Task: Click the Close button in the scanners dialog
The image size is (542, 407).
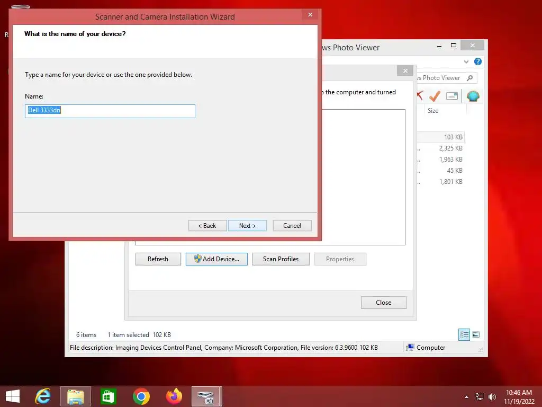Action: (x=384, y=303)
